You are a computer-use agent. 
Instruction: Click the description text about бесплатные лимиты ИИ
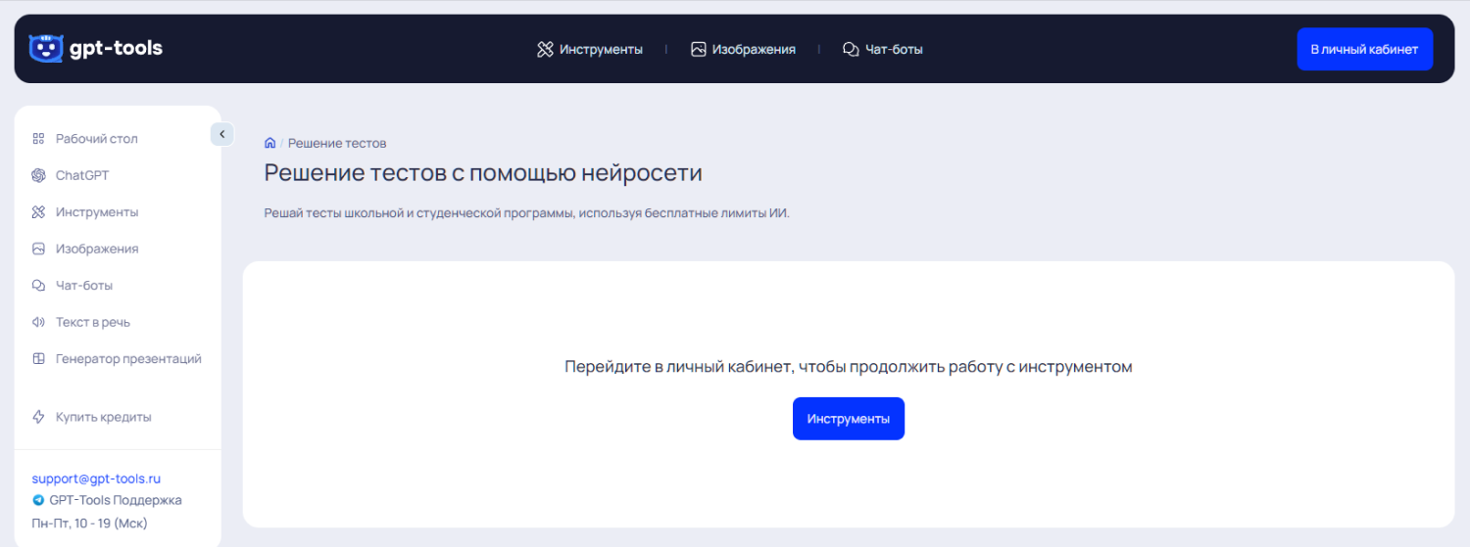[527, 213]
